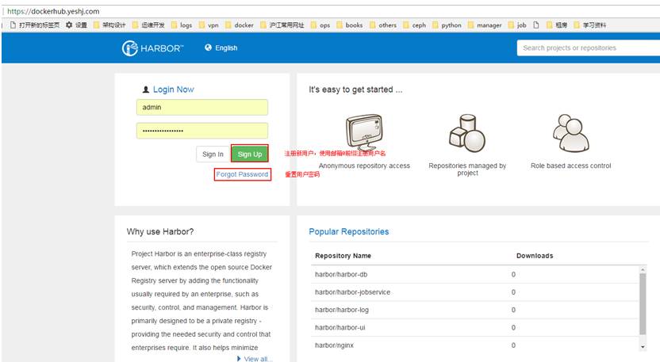Open the ceph bookmark folder
Viewport: 660px width, 362px height.
click(x=415, y=25)
